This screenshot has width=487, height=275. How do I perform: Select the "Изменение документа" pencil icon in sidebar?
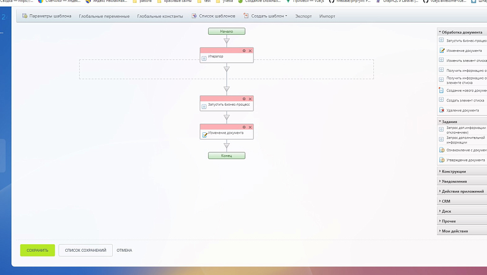pos(441,50)
